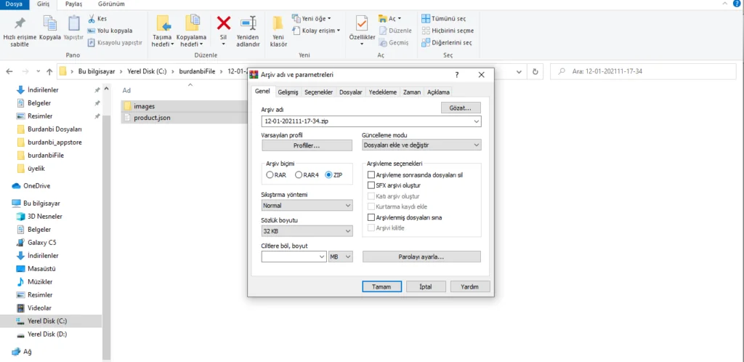Viewport: 744px width, 362px height.
Task: Click the Yapıştır clipboard icon
Action: [73, 23]
